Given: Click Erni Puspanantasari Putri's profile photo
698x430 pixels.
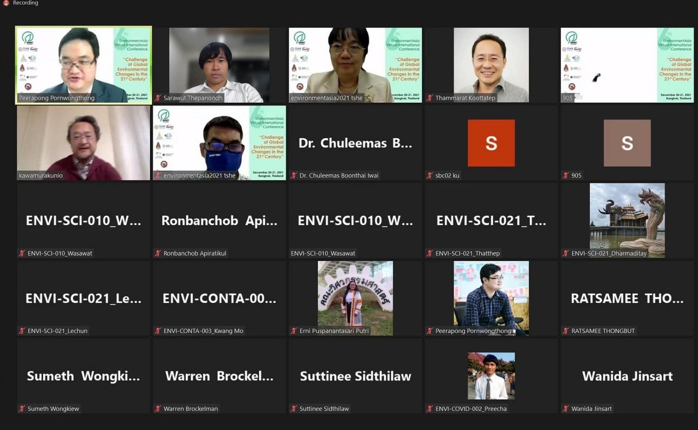Looking at the screenshot, I should [x=355, y=298].
